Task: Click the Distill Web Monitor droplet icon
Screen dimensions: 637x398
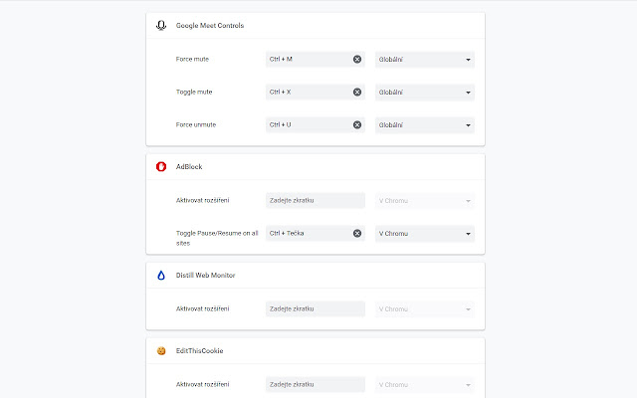Action: coord(161,276)
